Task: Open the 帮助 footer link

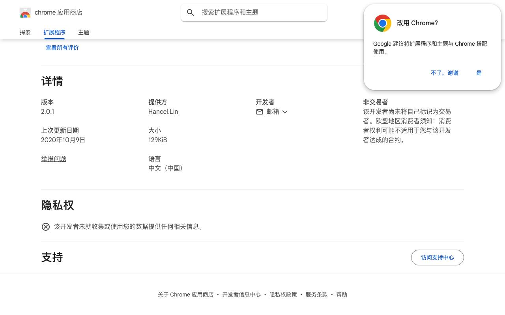Action: (x=342, y=295)
